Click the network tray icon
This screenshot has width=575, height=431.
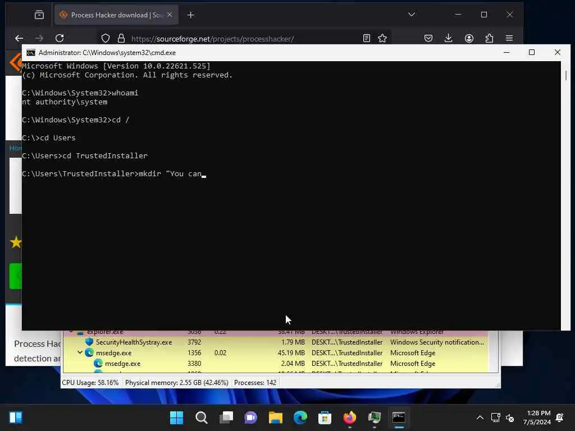pos(495,418)
